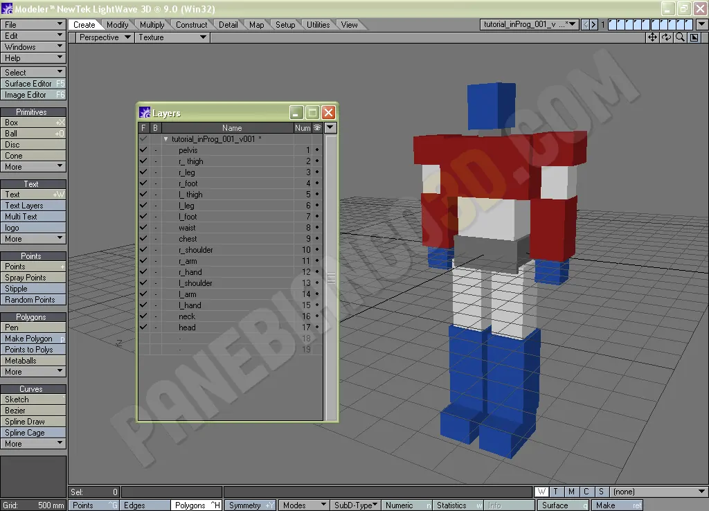Open the current object tutorial_inProg dropdown
Viewport: 709px width, 511px height.
pos(529,24)
